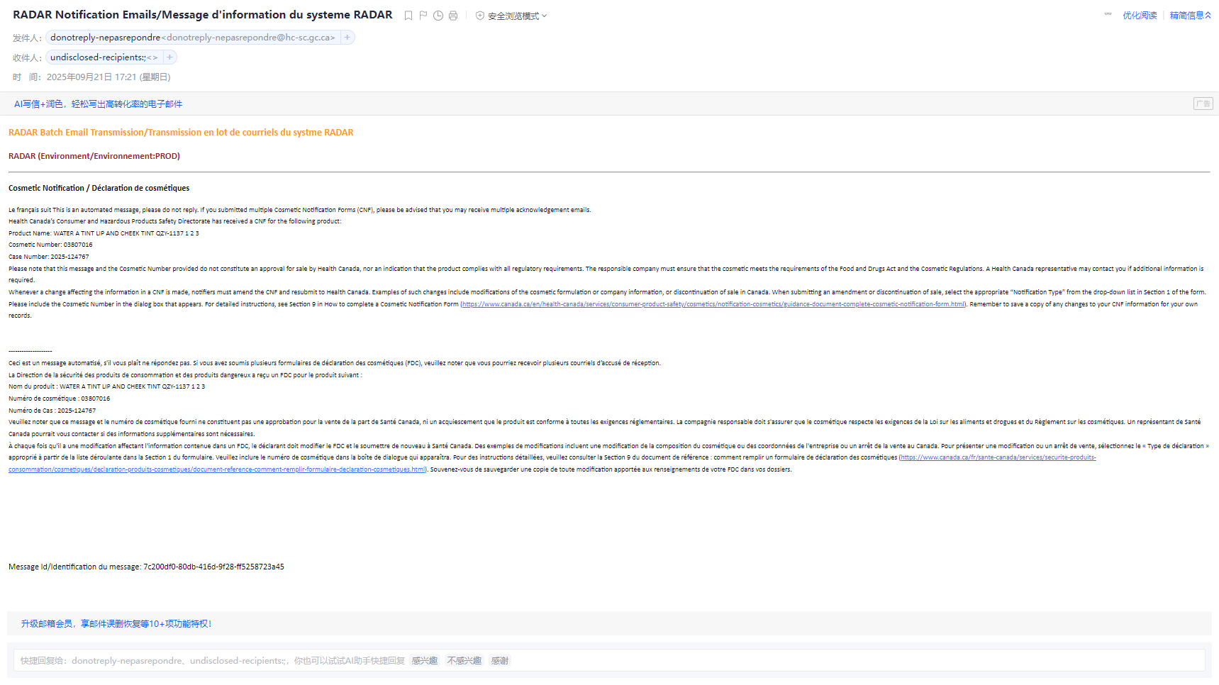The image size is (1219, 685).
Task: Bookmark this RADAR notification email
Action: (408, 16)
